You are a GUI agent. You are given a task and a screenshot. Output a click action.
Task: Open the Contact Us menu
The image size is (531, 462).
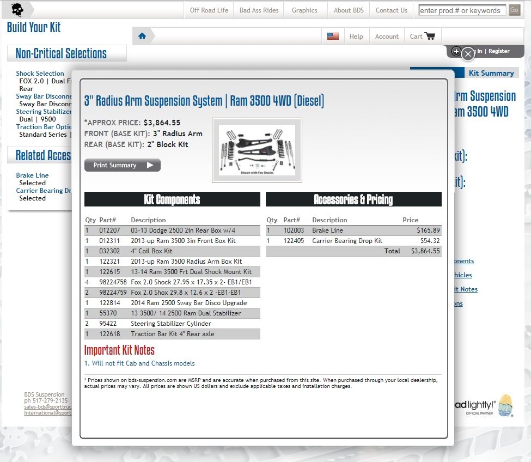(x=392, y=10)
